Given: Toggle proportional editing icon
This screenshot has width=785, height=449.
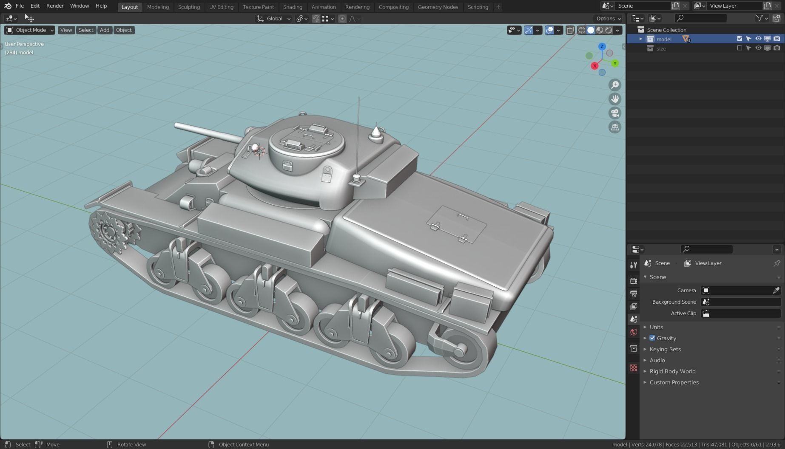Looking at the screenshot, I should (342, 19).
